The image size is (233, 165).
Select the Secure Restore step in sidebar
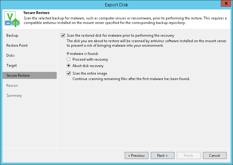tap(18, 76)
